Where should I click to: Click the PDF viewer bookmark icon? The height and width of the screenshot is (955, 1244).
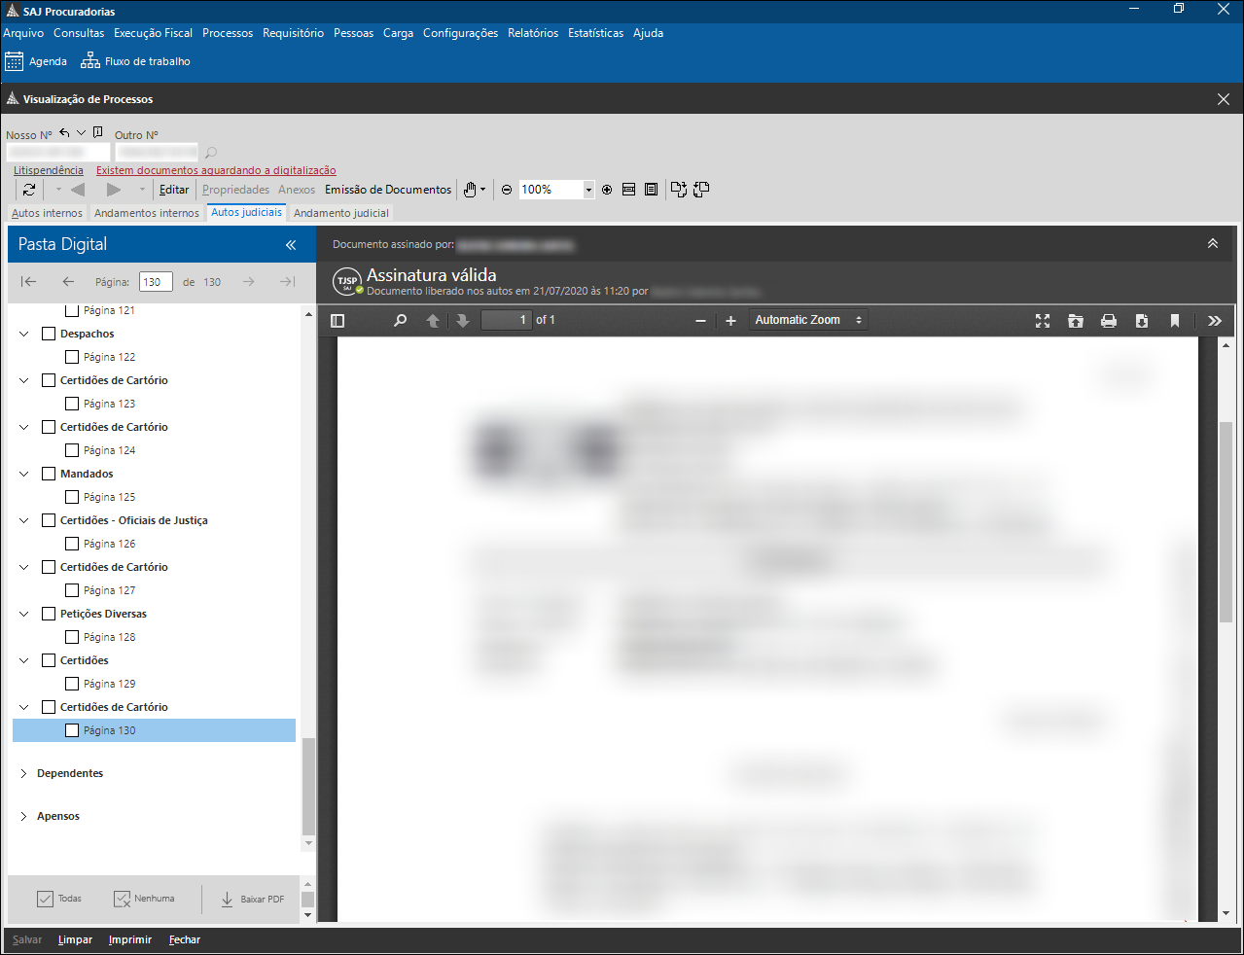tap(1174, 321)
